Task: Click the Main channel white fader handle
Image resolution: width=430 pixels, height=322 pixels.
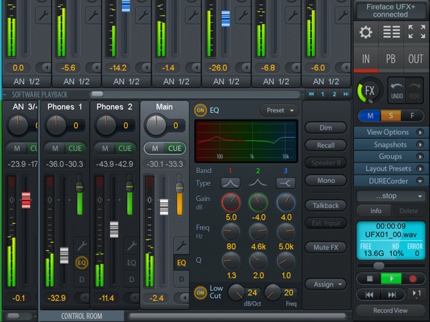Action: pyautogui.click(x=164, y=207)
